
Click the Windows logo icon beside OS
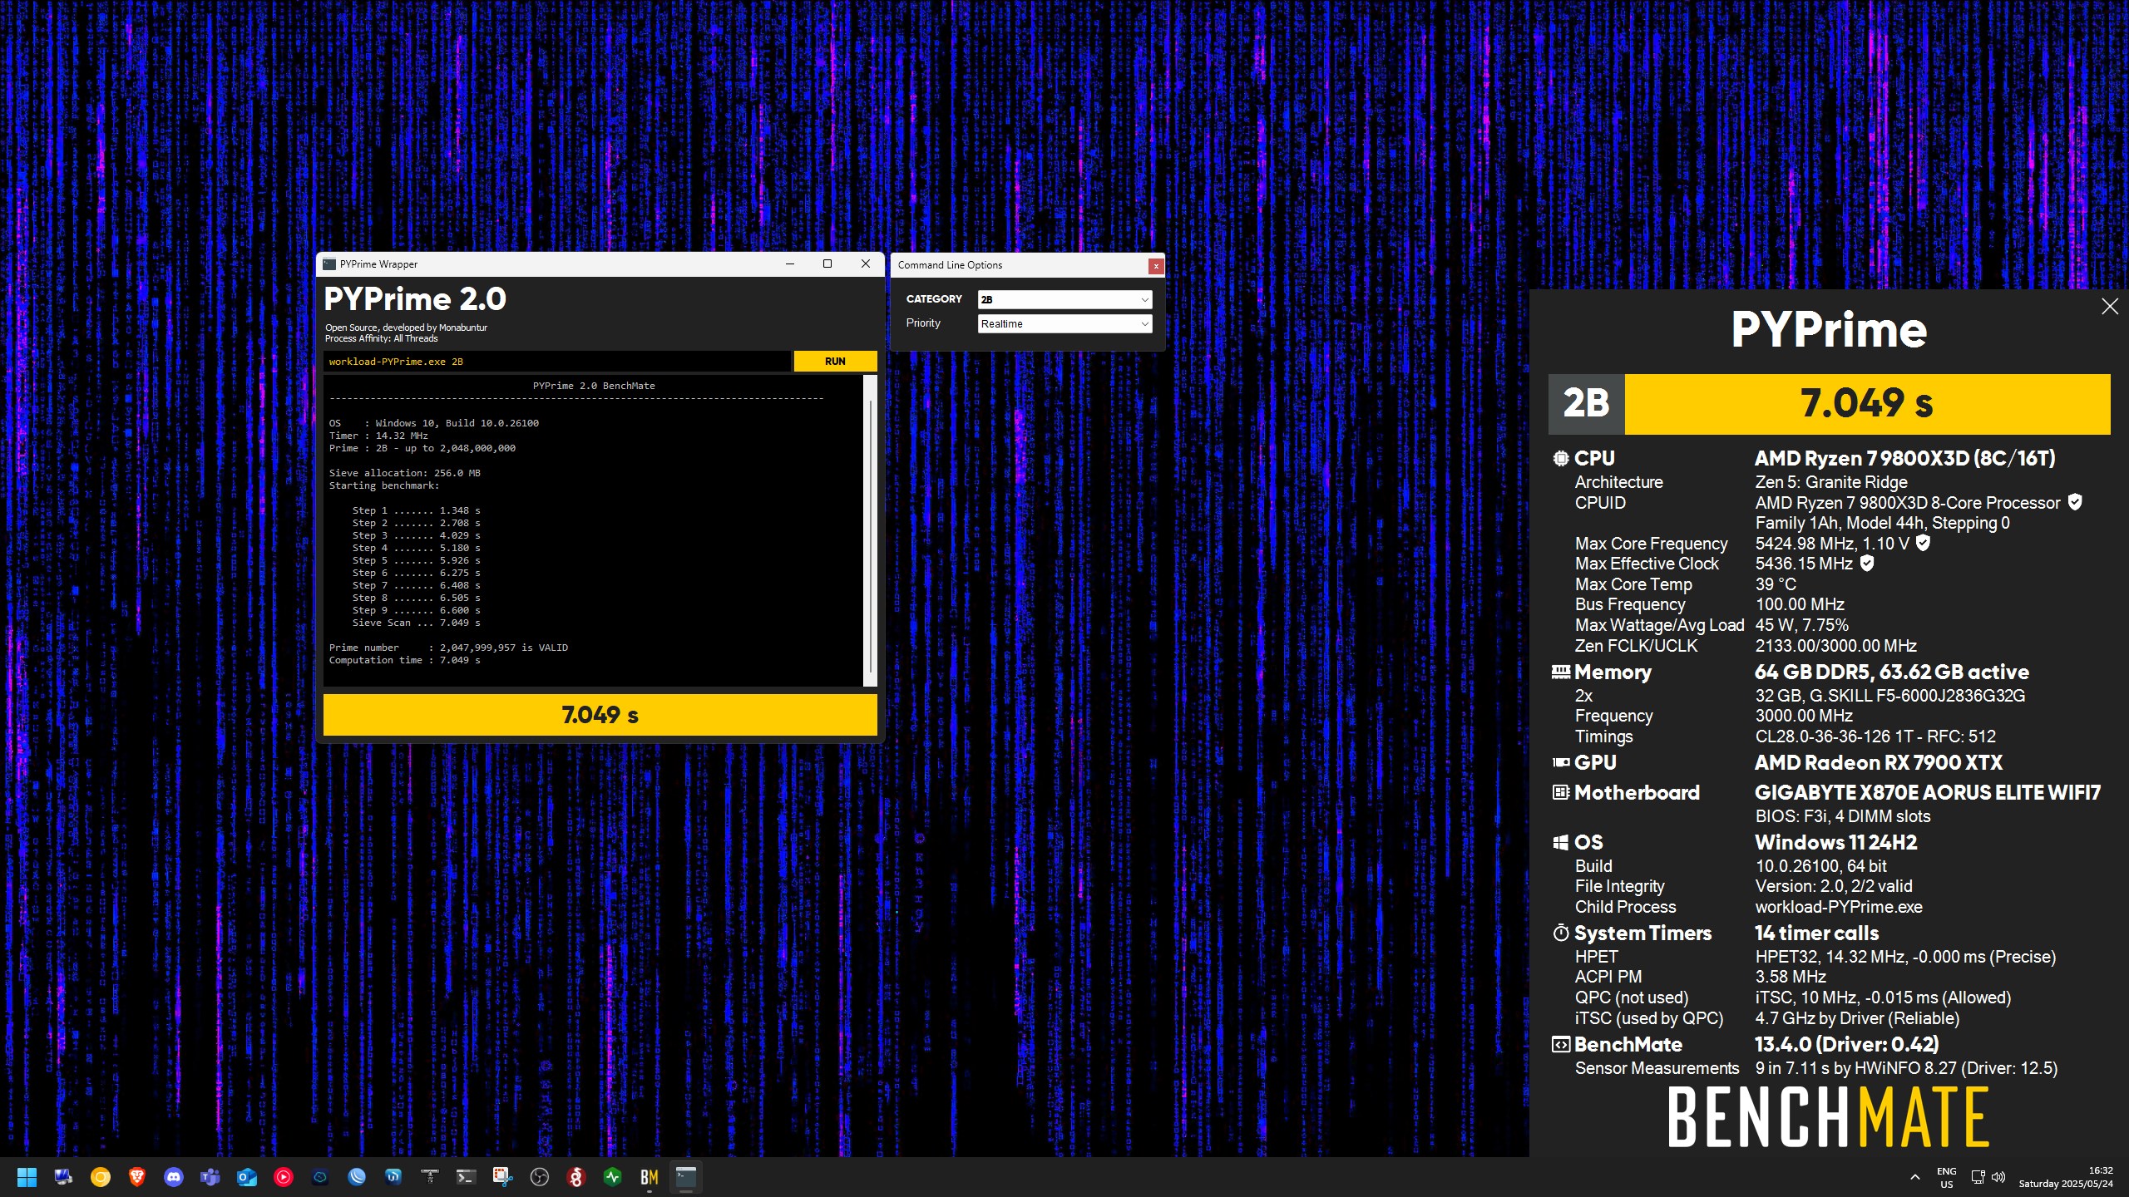point(1560,842)
